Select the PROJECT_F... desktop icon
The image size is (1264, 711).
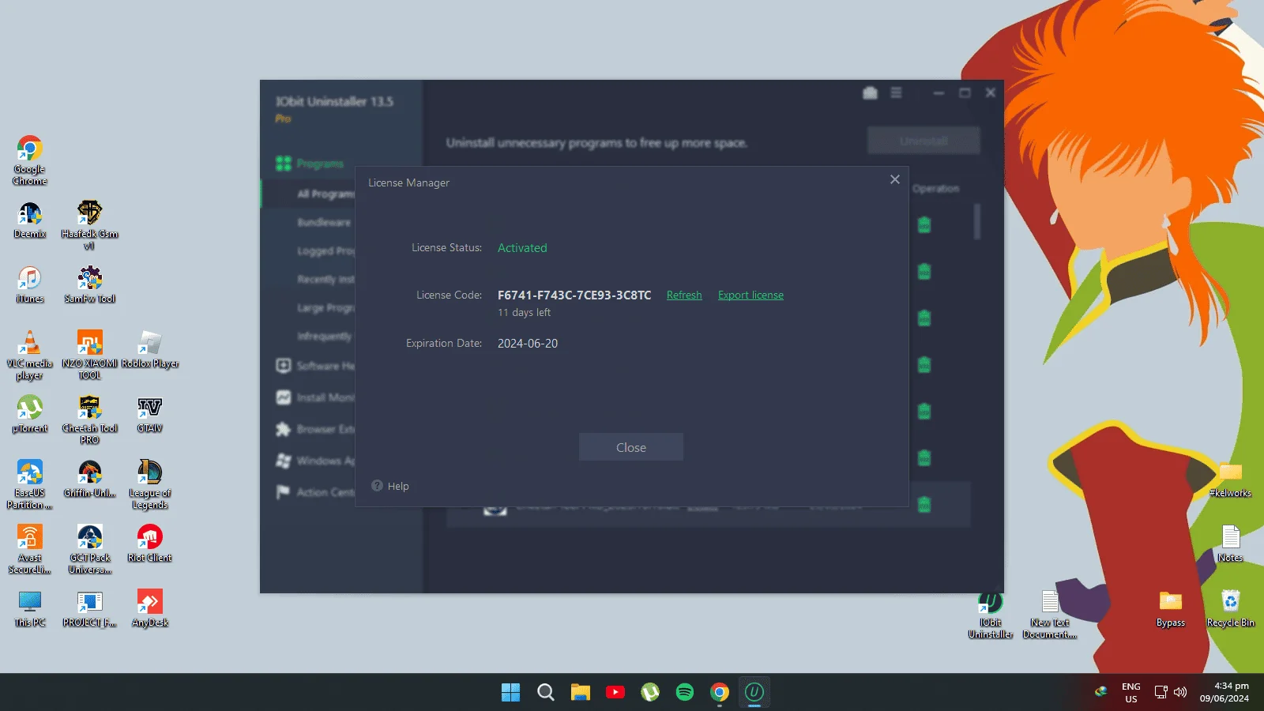click(89, 608)
